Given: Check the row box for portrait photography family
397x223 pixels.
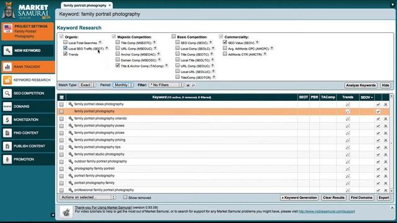Looking at the screenshot, I should click(x=61, y=183).
